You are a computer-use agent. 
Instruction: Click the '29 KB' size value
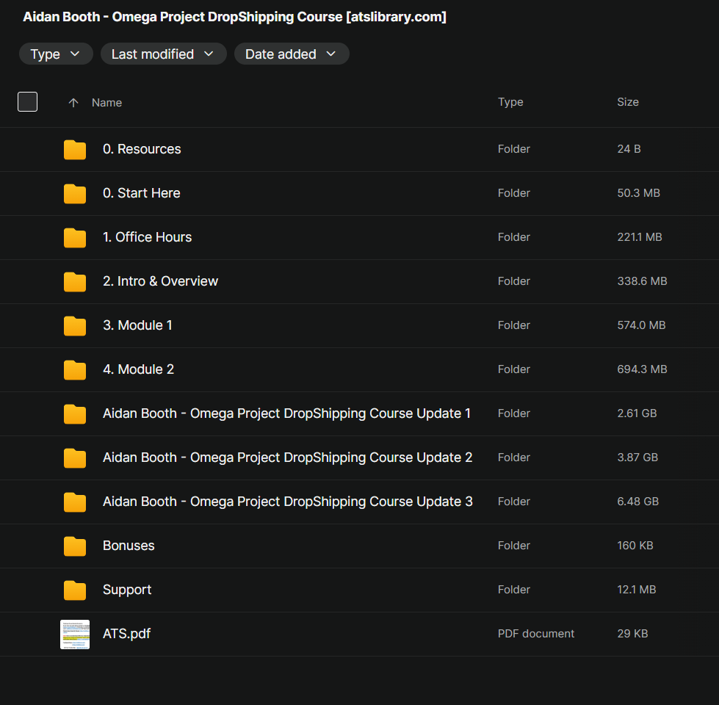point(633,633)
